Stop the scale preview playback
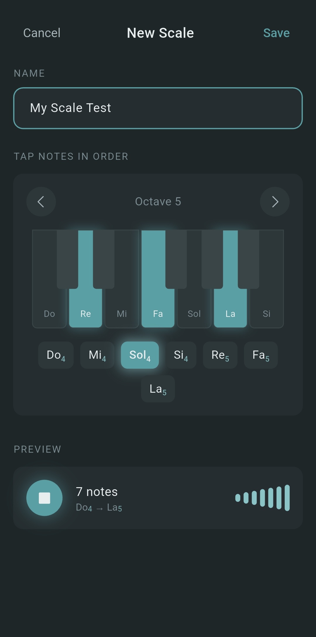 pos(44,497)
